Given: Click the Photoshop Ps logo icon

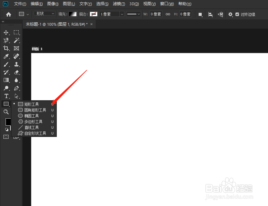Looking at the screenshot, I should pyautogui.click(x=6, y=4).
